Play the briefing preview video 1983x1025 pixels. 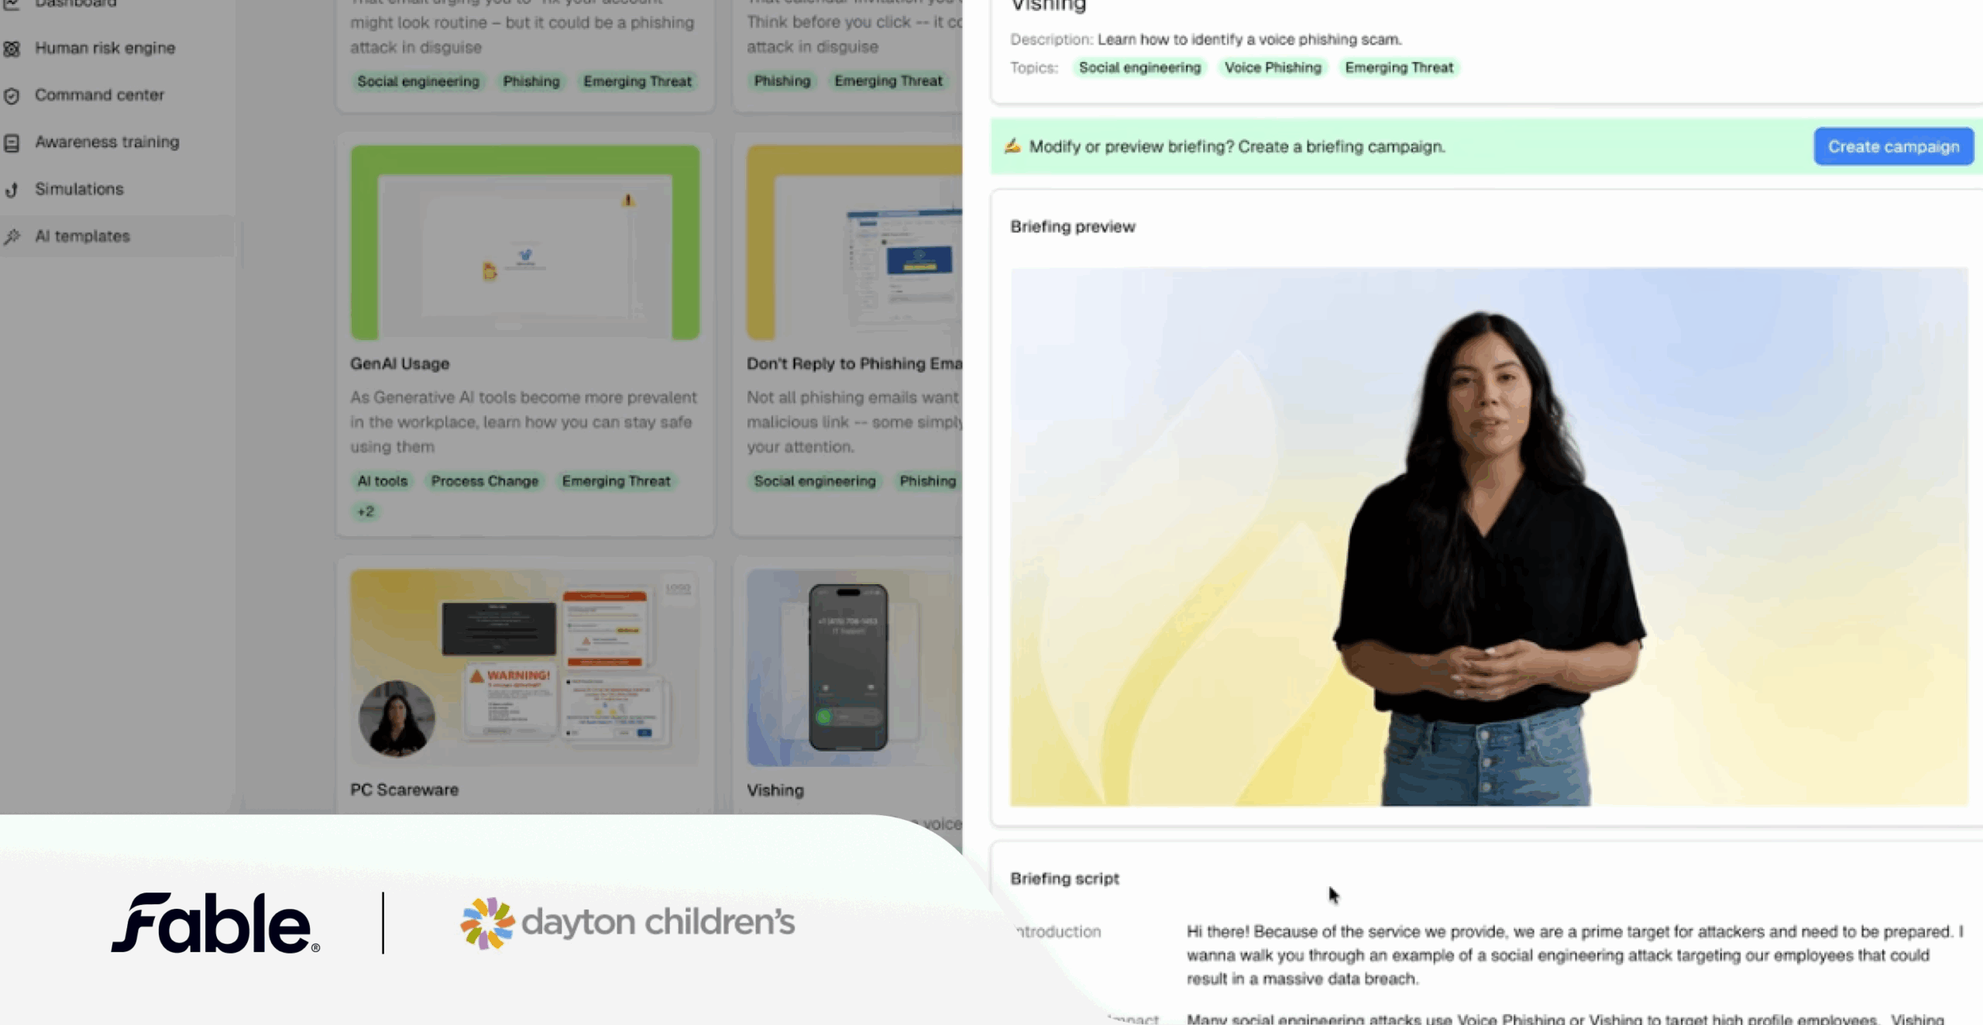(1488, 537)
